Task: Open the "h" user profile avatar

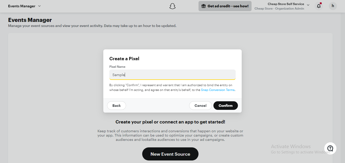Action: [x=333, y=6]
